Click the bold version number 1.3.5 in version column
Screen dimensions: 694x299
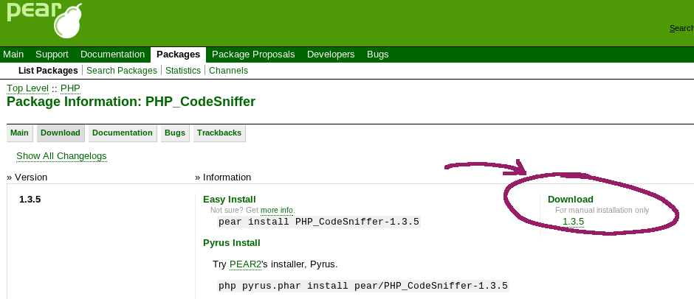30,200
